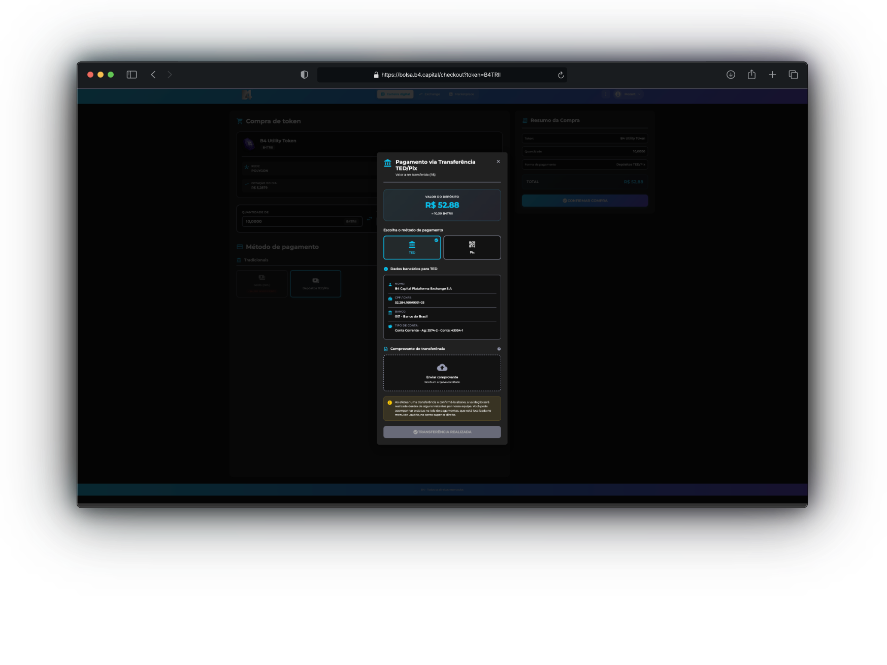
Task: Go back with the browser back arrow
Action: pos(153,75)
